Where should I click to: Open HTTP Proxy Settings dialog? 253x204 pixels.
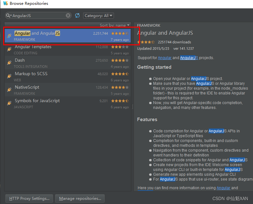(29, 199)
